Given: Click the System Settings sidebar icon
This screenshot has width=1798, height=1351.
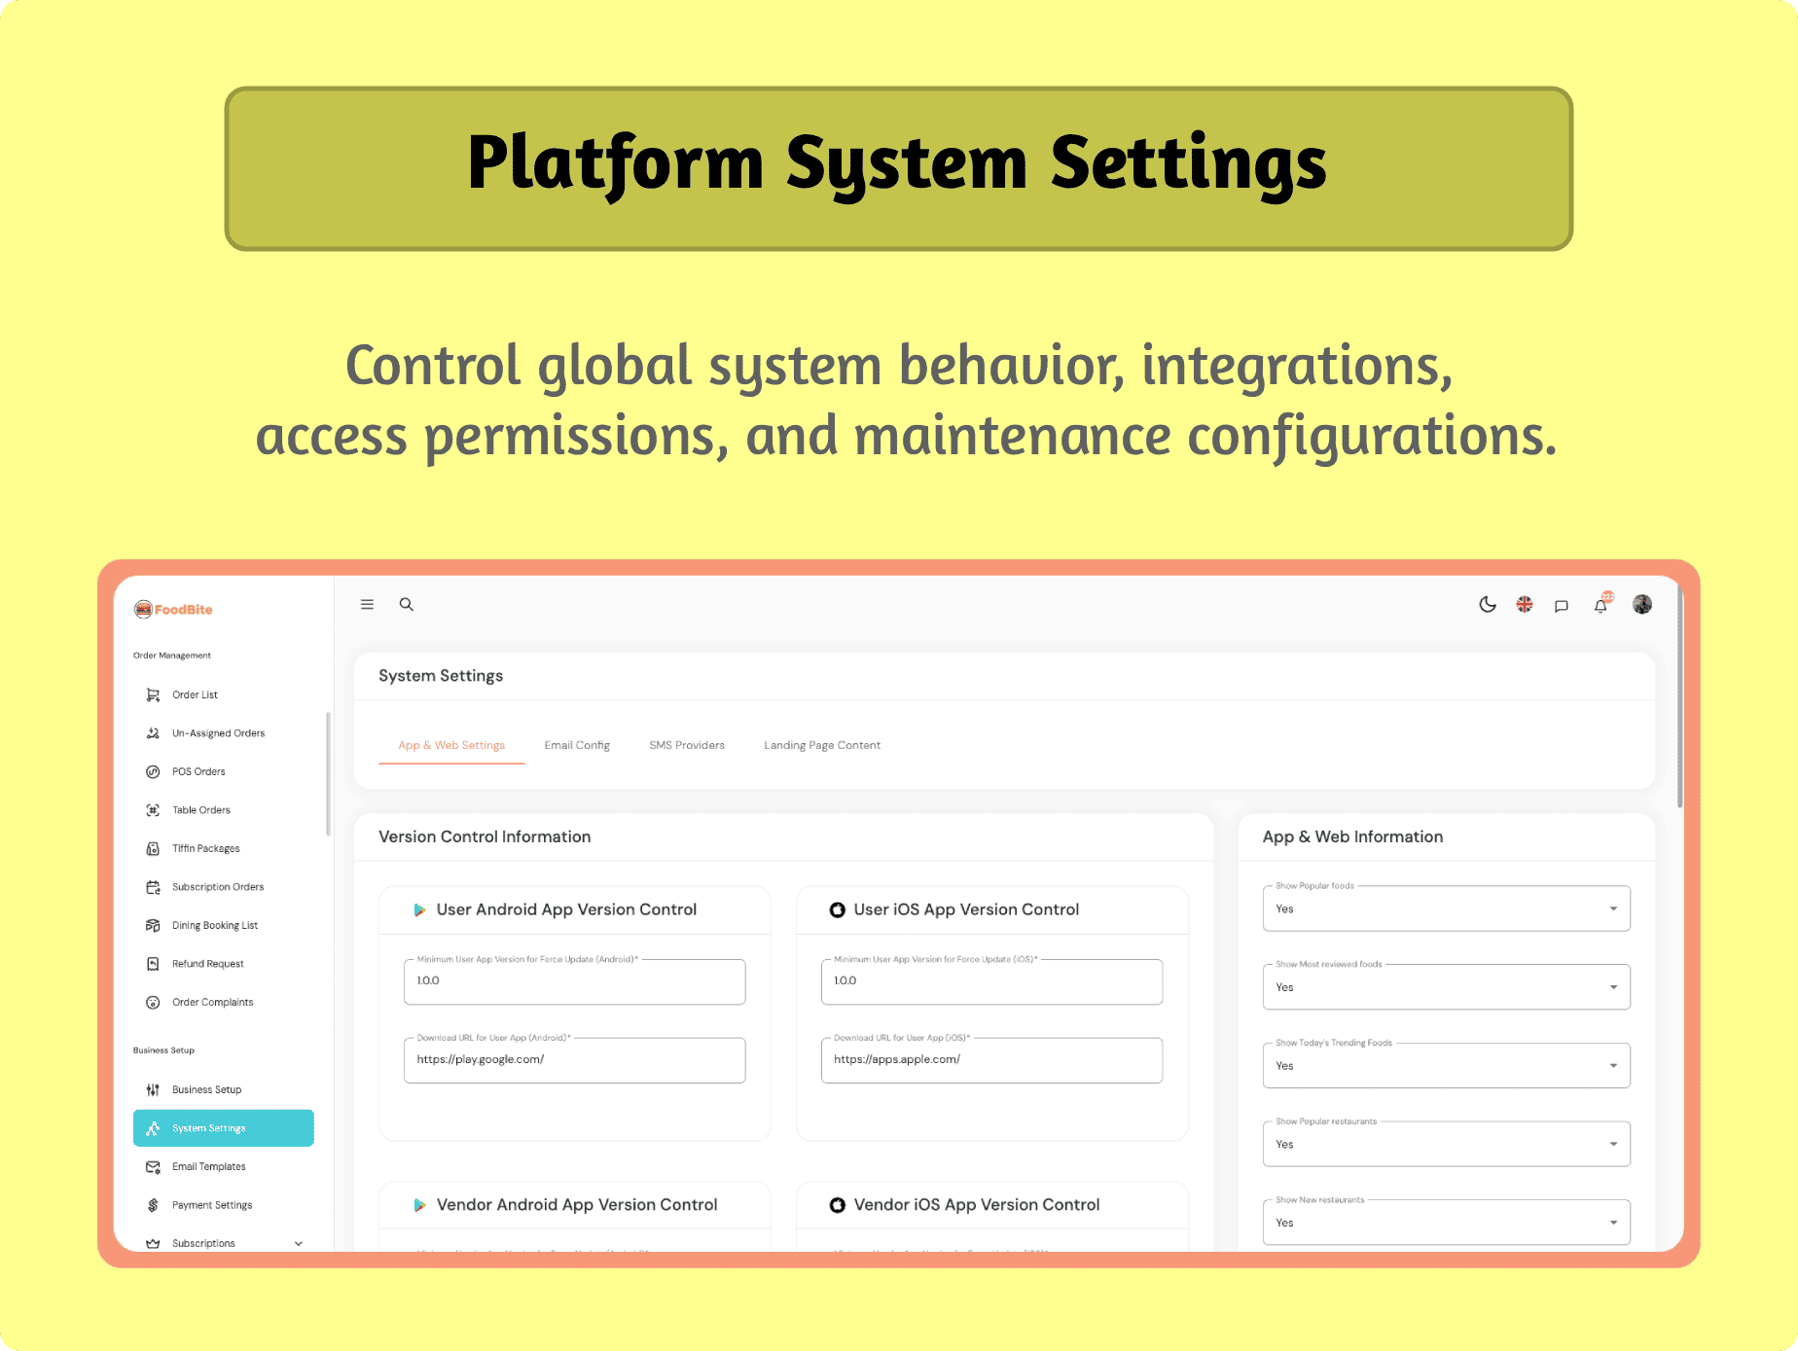Looking at the screenshot, I should (x=153, y=1128).
